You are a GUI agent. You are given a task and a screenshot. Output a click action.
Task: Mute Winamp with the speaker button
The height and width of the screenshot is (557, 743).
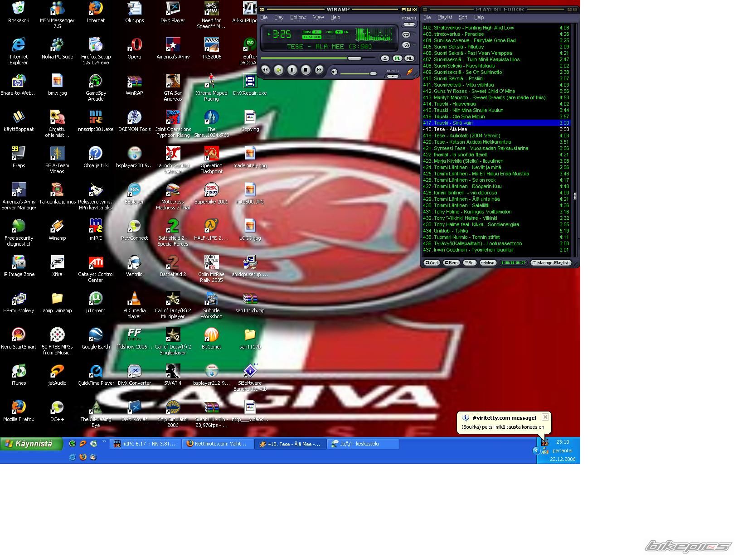click(334, 72)
